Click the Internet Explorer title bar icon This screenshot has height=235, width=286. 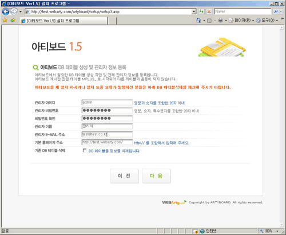[4, 3]
